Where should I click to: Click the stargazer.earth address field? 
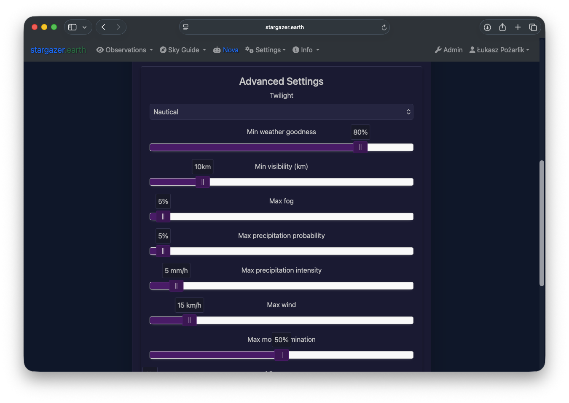(x=284, y=27)
